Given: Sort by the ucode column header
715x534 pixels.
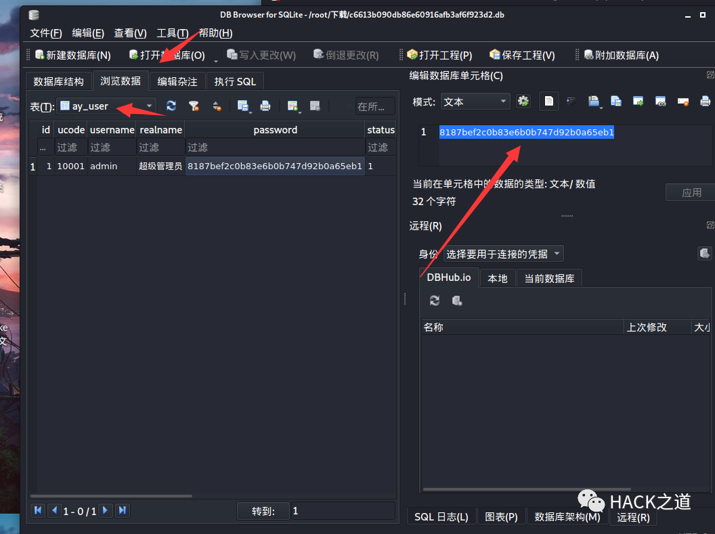Looking at the screenshot, I should (x=70, y=130).
